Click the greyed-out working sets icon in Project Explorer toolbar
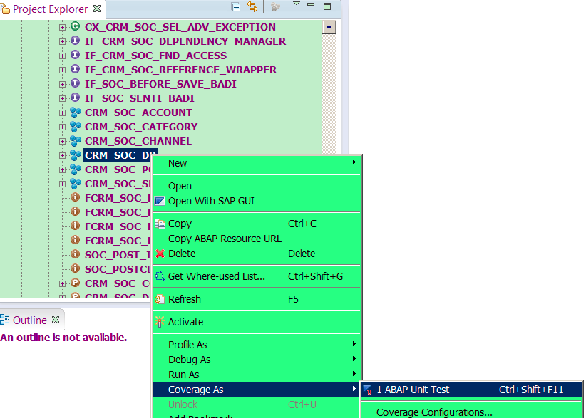586x418 pixels. click(275, 6)
